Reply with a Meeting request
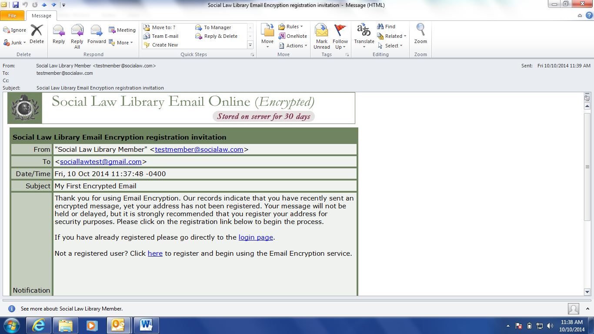Screen dimensions: 594x334 [122, 30]
